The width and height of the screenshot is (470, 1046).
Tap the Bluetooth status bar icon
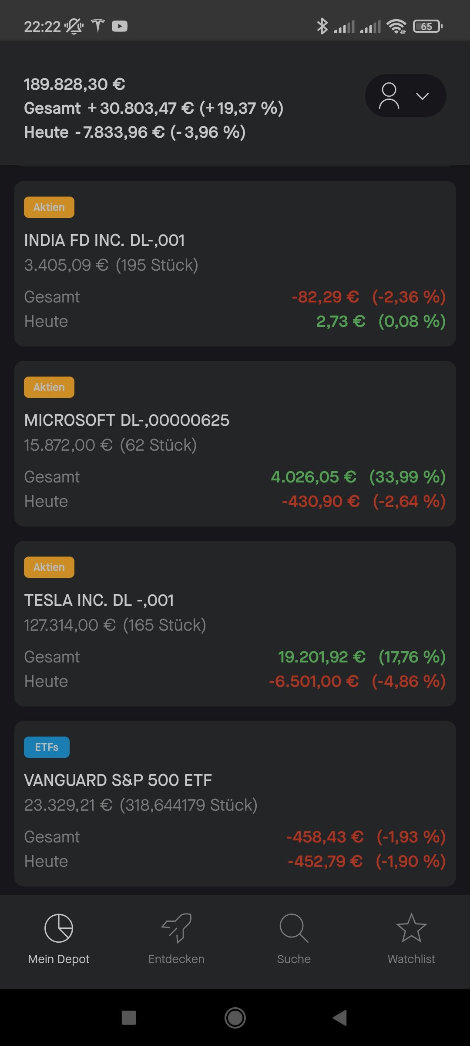(x=322, y=26)
